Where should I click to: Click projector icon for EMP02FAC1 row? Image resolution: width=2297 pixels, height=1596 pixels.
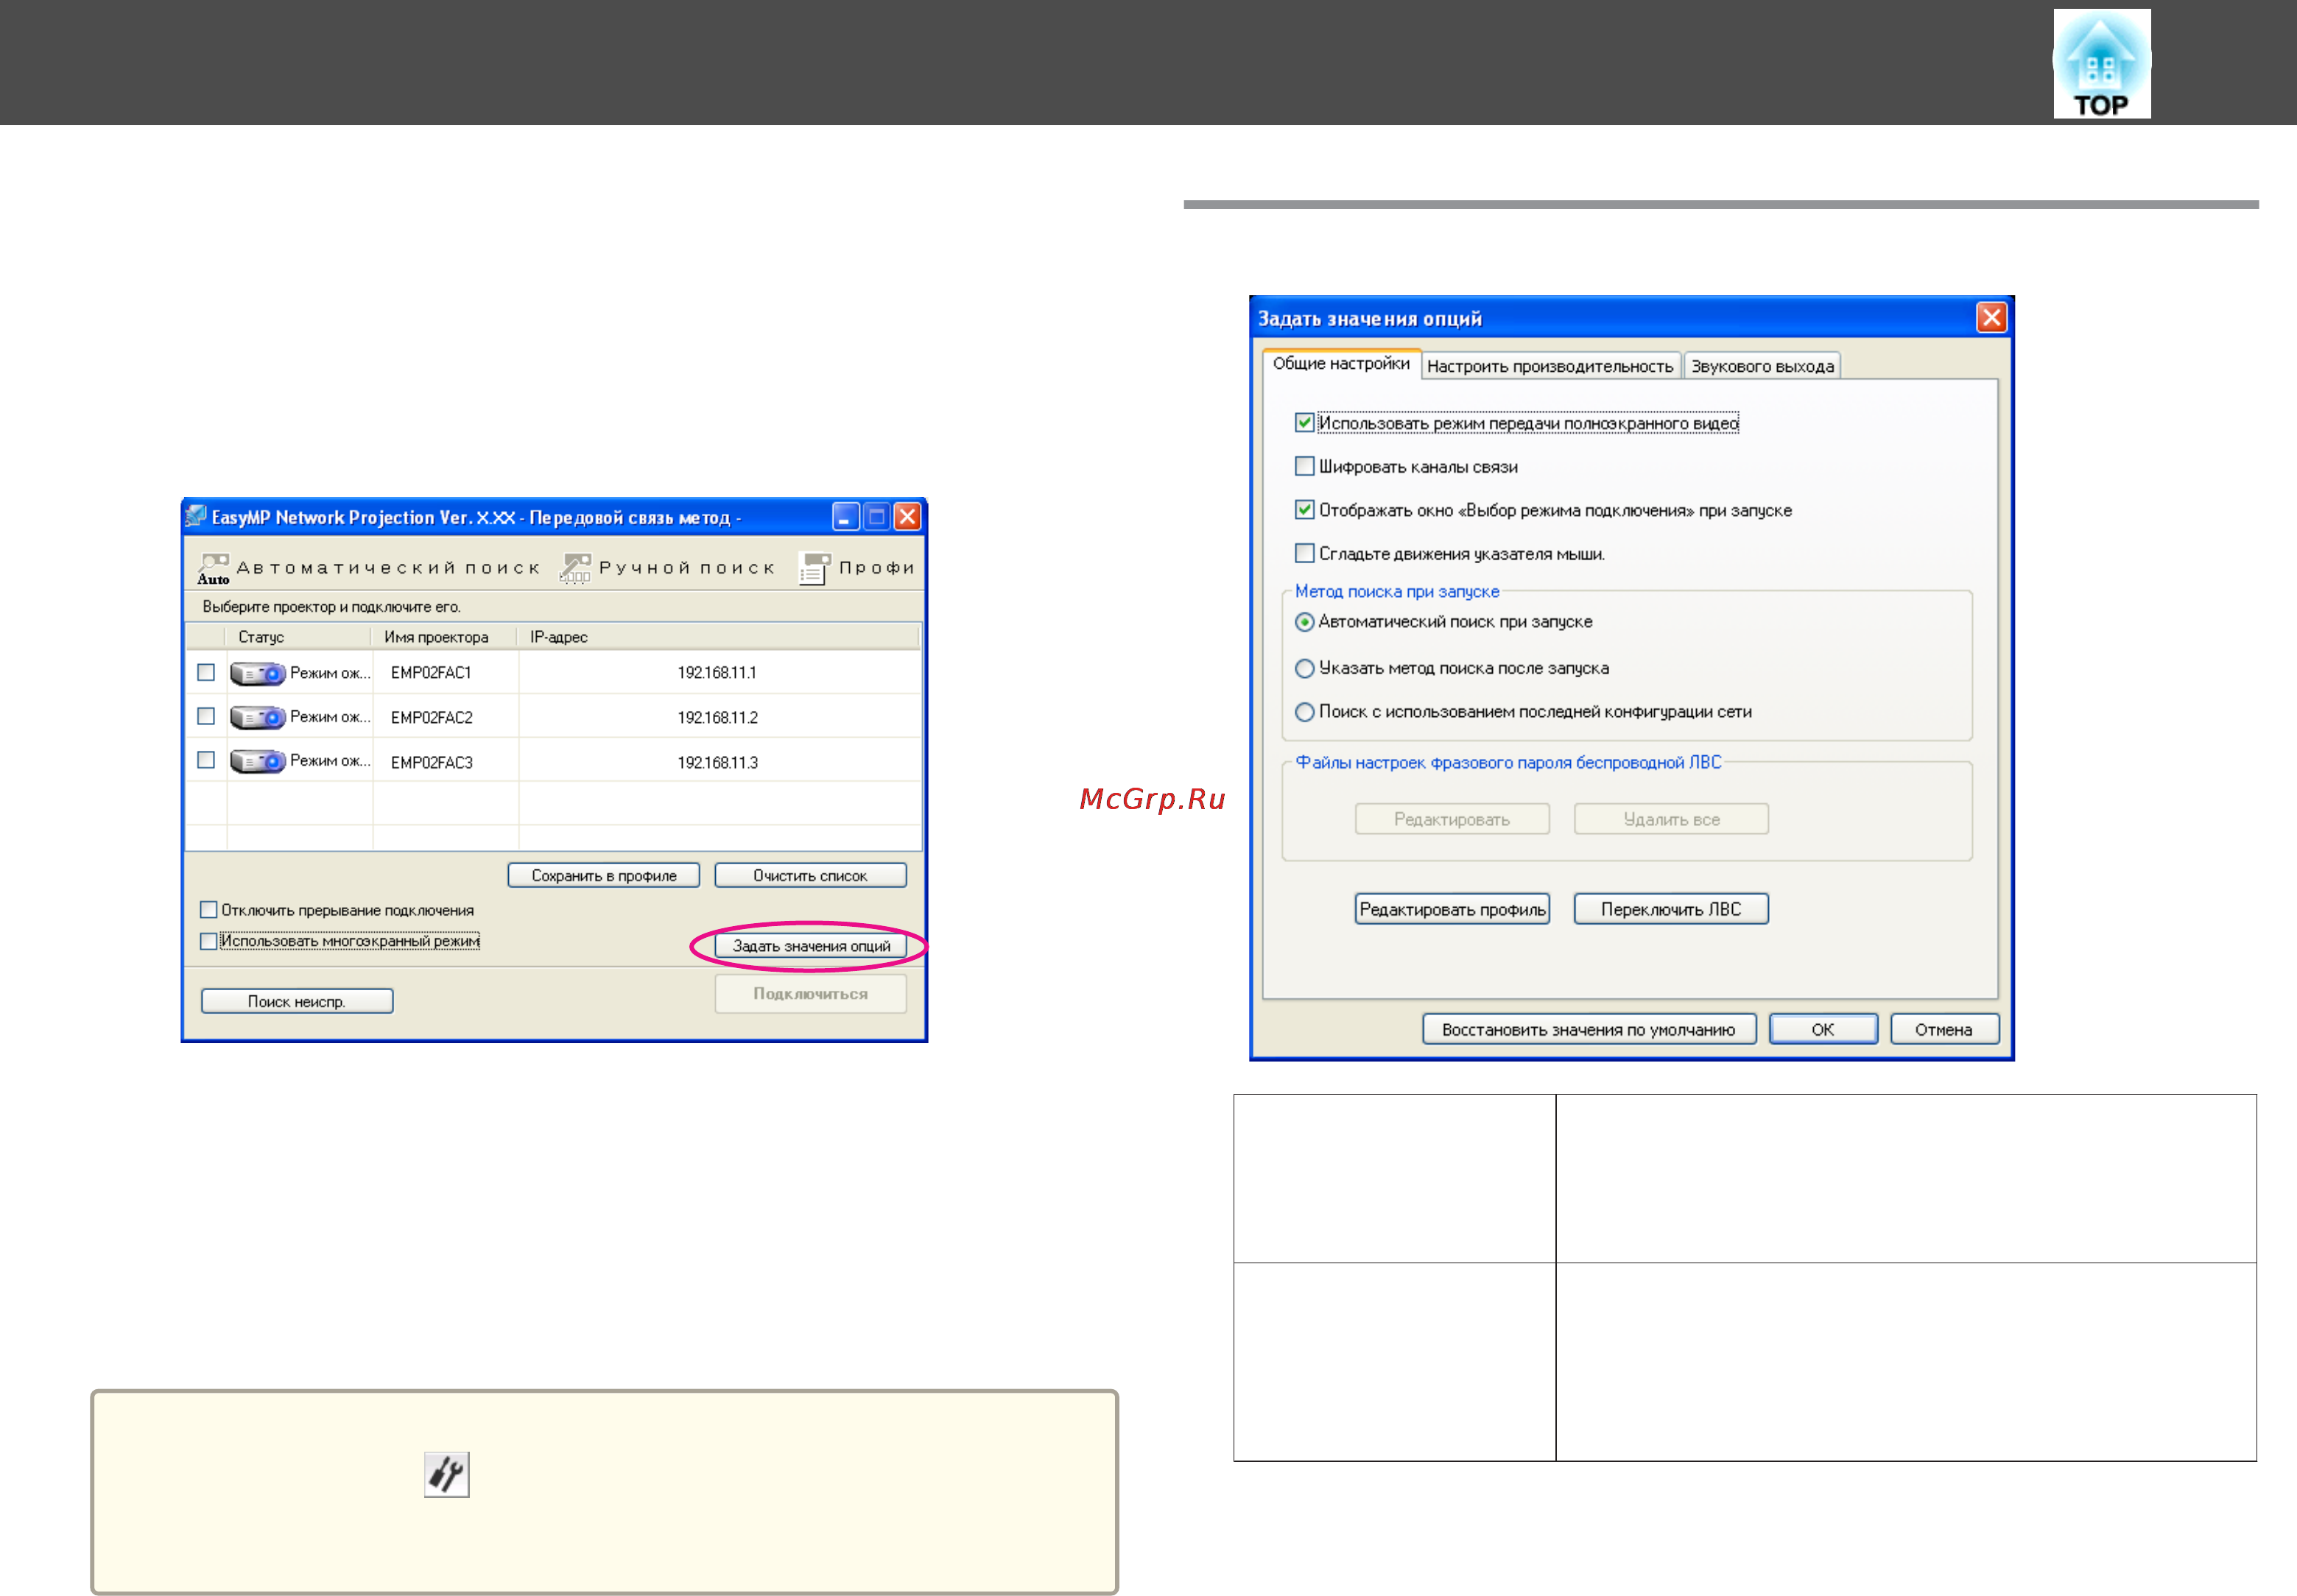click(x=258, y=674)
